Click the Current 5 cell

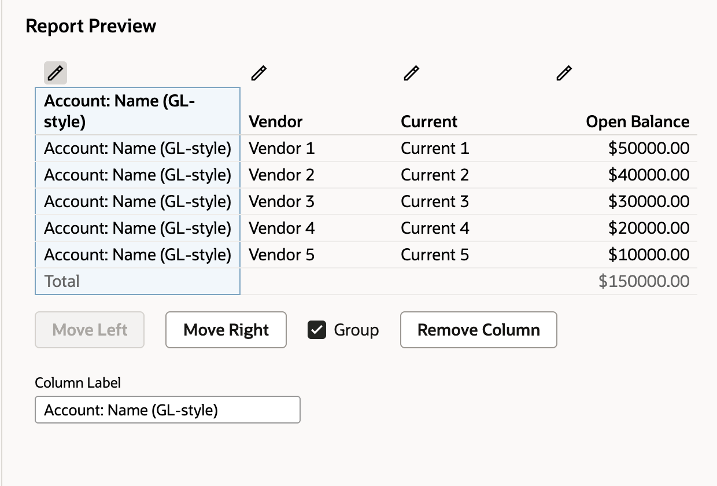pos(435,255)
